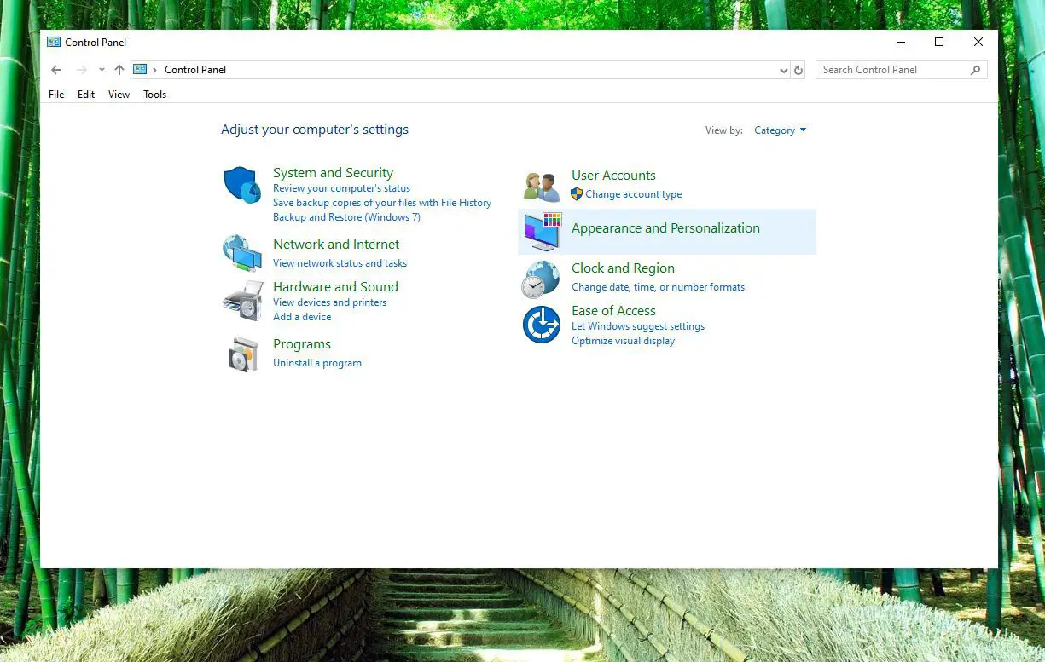Click the Control Panel address bar icon
Viewport: 1045px width, 662px height.
tap(140, 70)
